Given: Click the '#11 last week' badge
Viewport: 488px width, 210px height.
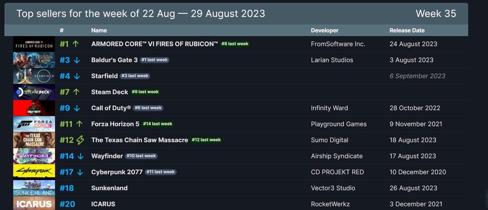Looking at the screenshot, I should click(161, 172).
